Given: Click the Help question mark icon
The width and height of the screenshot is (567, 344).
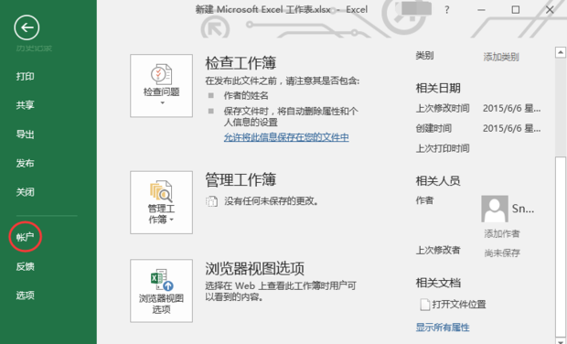Looking at the screenshot, I should (447, 10).
